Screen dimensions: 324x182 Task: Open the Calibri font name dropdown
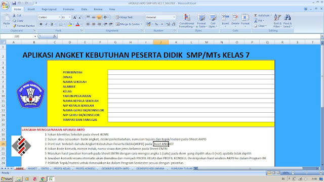59,17
